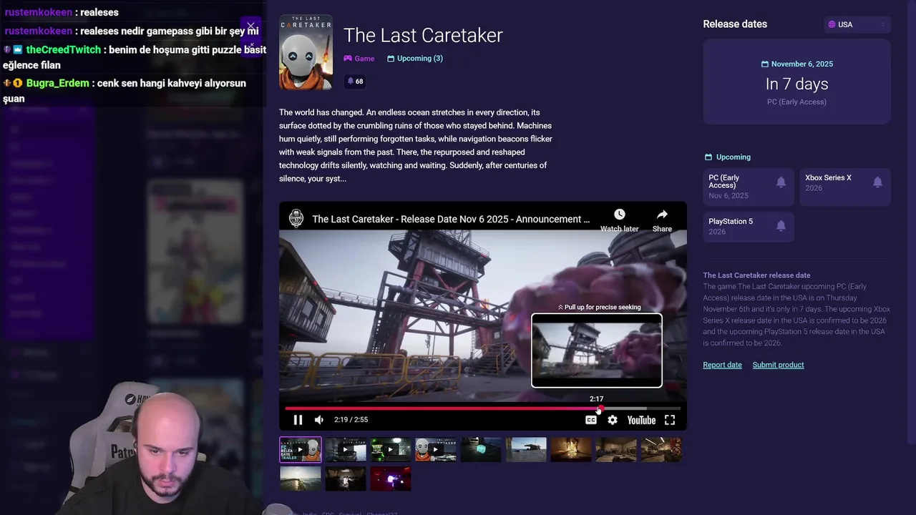Viewport: 916px width, 515px height.
Task: Open the video title link
Action: tap(451, 219)
